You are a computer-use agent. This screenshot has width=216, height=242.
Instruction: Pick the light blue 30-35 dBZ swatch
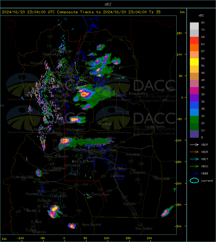194,112
